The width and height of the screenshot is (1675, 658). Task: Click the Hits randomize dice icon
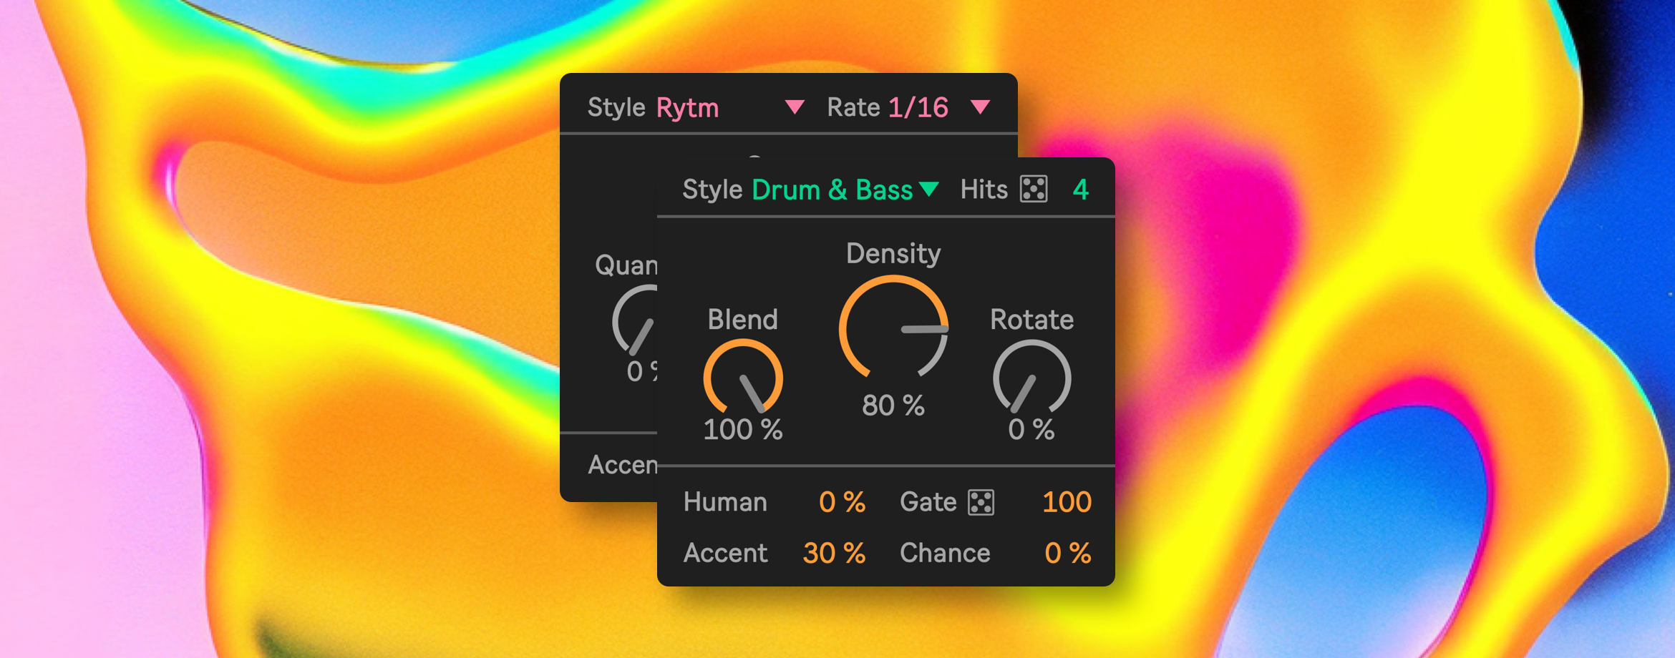coord(1034,189)
